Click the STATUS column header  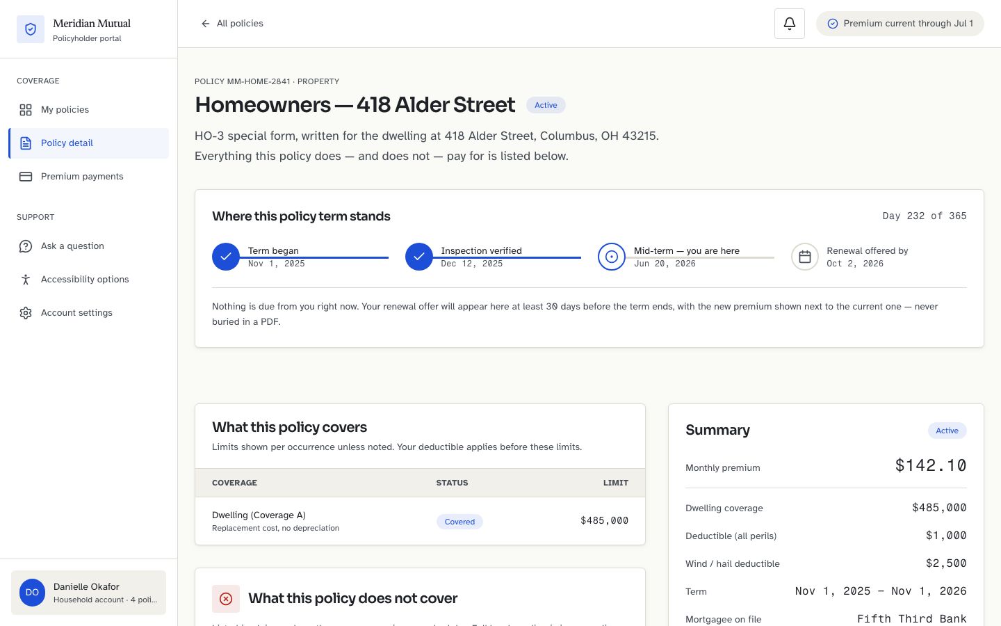click(452, 483)
